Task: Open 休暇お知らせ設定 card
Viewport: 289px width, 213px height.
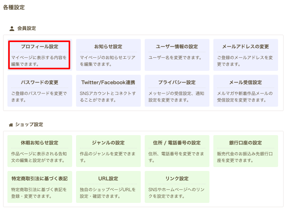Action: point(40,151)
